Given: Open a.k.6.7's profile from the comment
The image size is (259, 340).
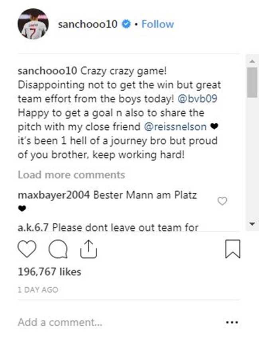Looking at the screenshot, I should click(x=34, y=228).
